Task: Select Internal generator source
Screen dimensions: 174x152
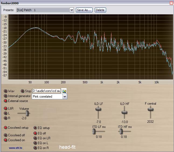Action: tap(6, 96)
